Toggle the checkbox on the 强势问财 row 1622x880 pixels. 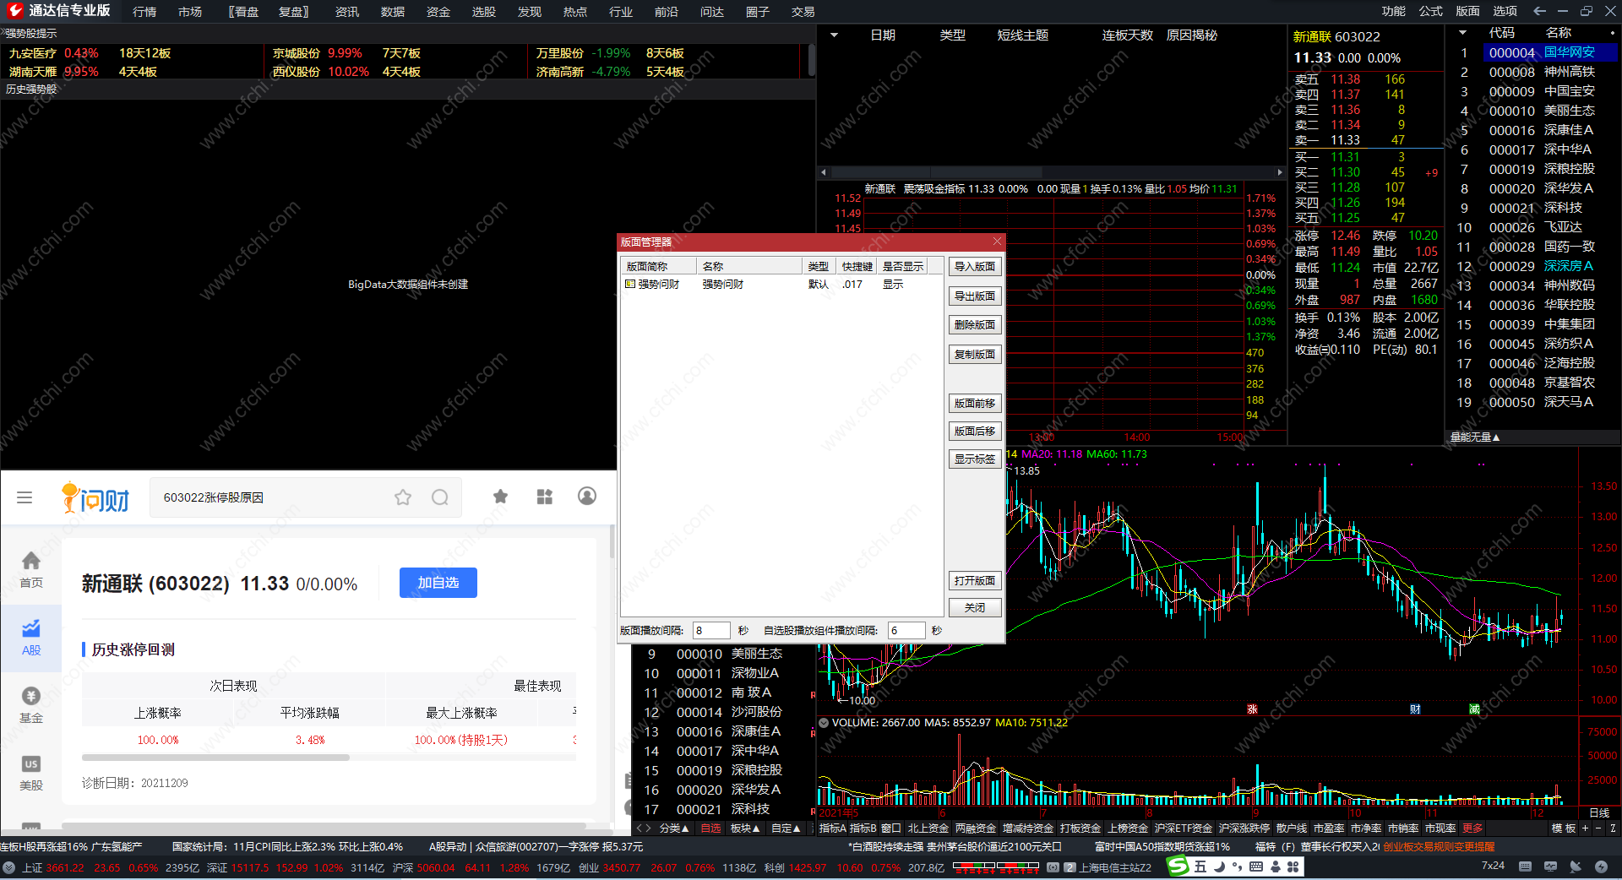[630, 285]
